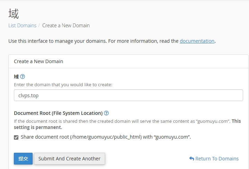Click the "Enter the domain" helper text
This screenshot has height=169, width=249.
(x=63, y=84)
